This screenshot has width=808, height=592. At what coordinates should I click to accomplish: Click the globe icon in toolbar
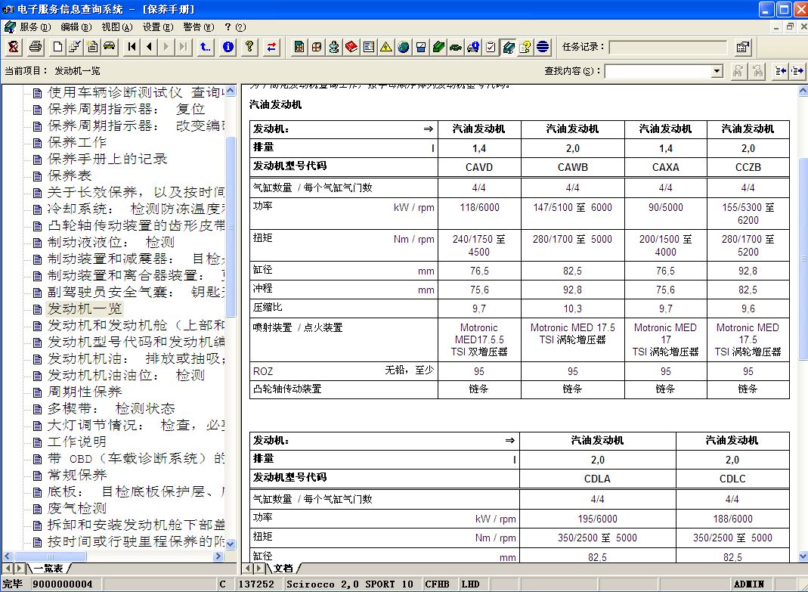tap(404, 47)
